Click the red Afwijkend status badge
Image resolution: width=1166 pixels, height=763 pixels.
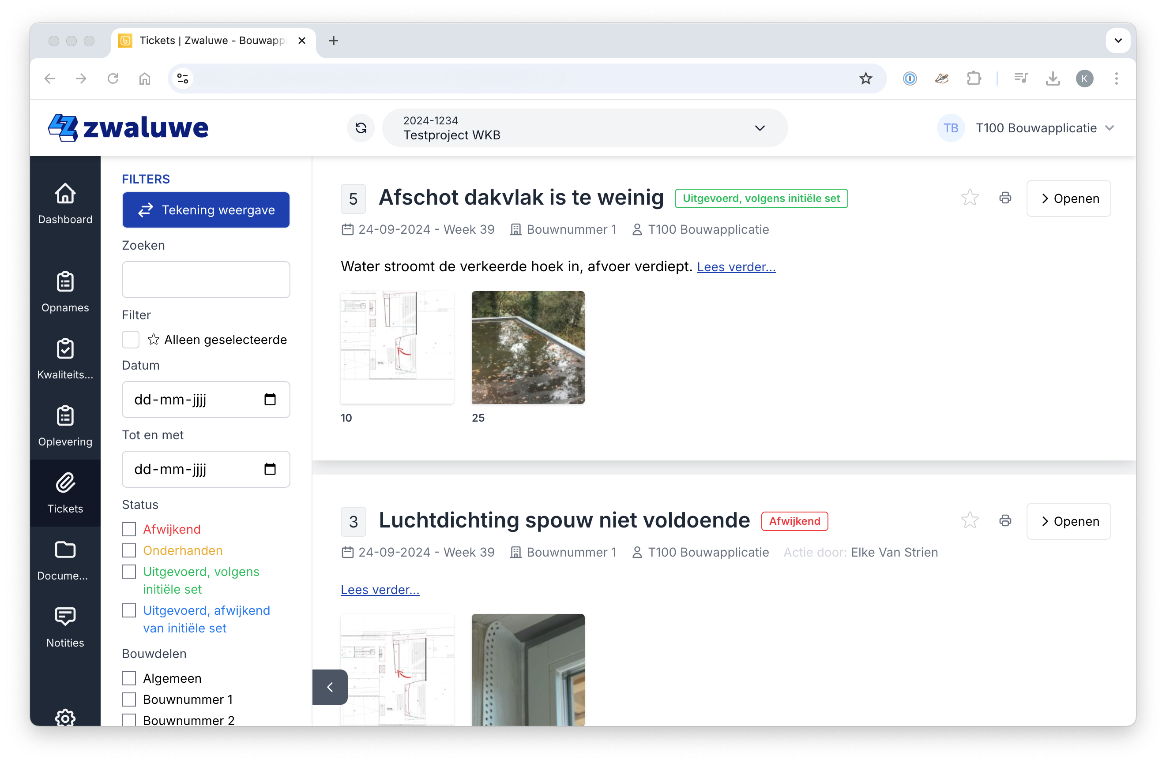click(794, 521)
